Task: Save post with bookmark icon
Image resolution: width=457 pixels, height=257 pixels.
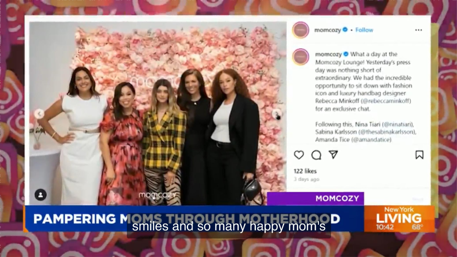Action: tap(419, 155)
